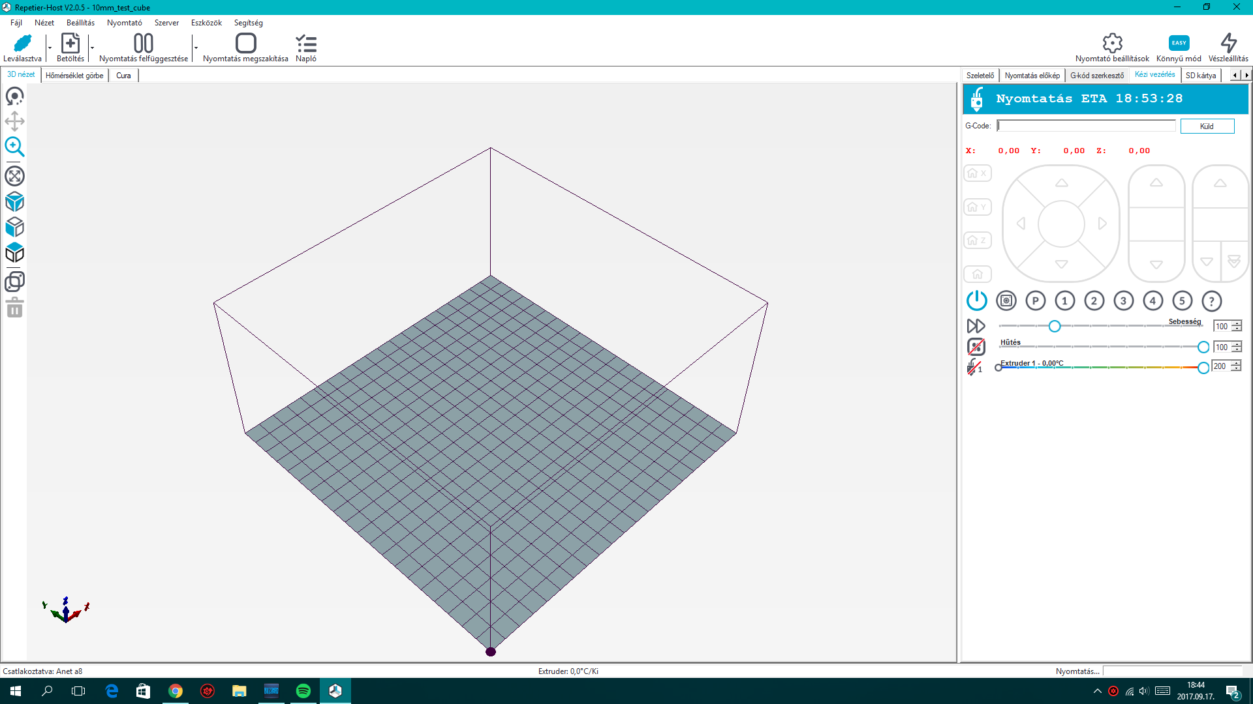
Task: Click Nyomtatás megszakítása stop icon
Action: pos(245,43)
